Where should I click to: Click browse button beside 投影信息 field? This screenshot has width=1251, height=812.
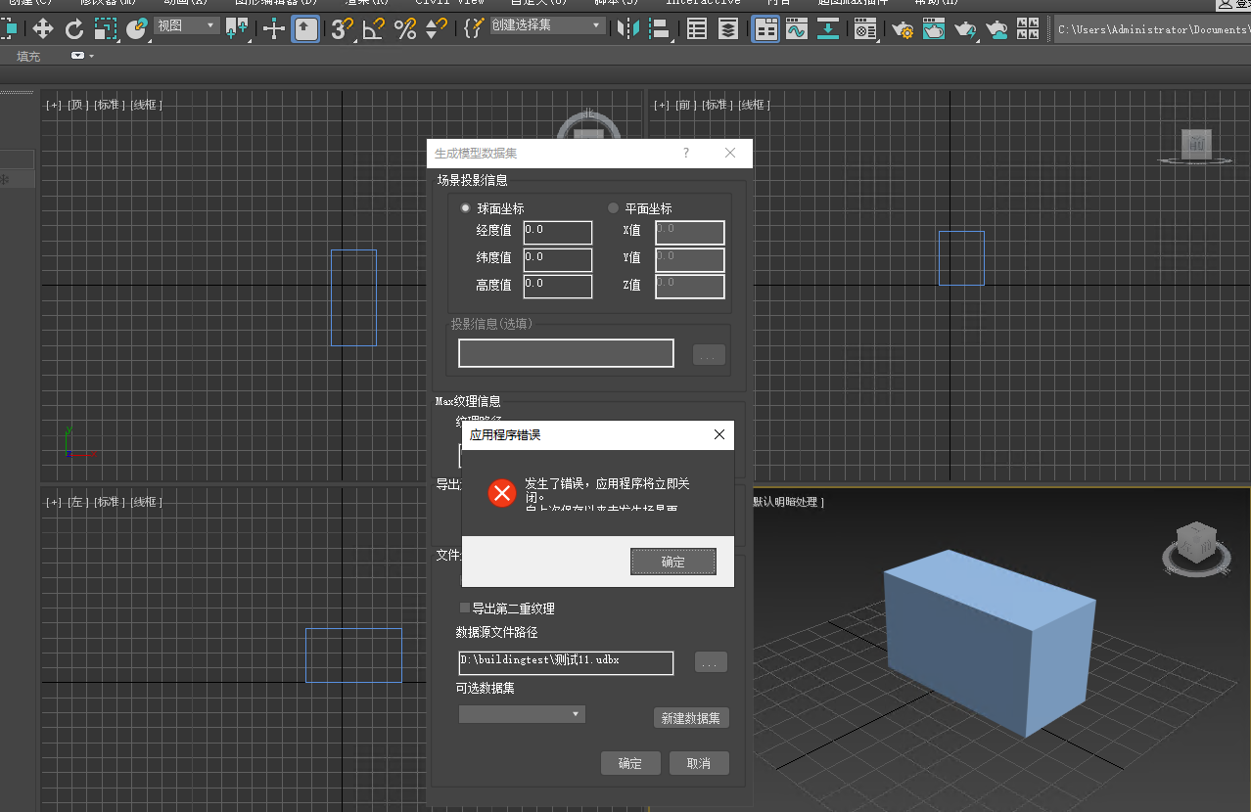click(710, 355)
